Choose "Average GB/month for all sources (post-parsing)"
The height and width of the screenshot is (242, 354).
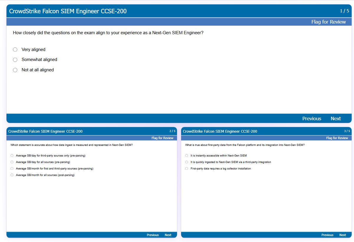(12, 175)
